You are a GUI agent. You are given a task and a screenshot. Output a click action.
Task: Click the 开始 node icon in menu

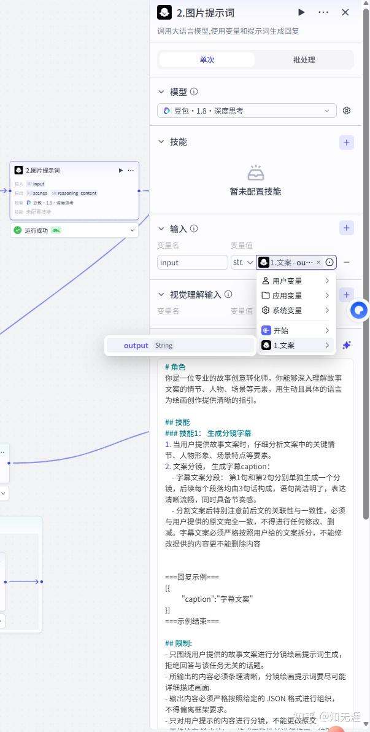[266, 330]
